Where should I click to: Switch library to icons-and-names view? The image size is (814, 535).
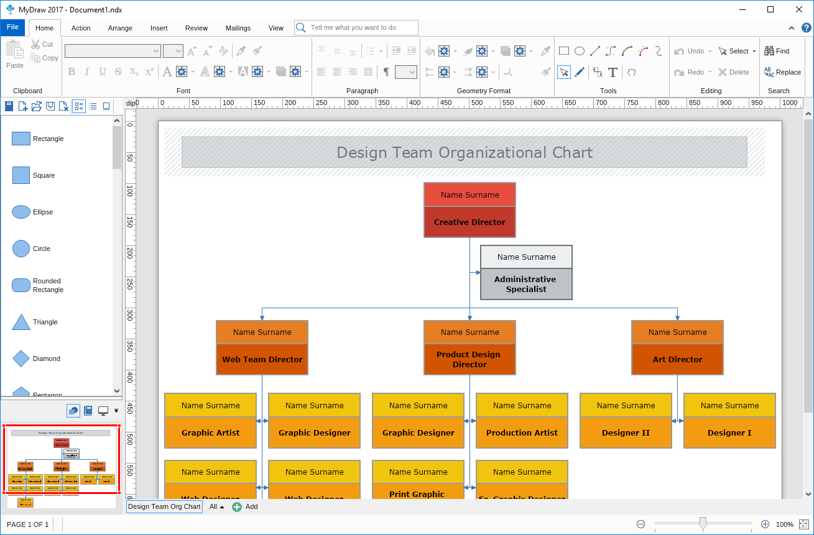pyautogui.click(x=79, y=106)
